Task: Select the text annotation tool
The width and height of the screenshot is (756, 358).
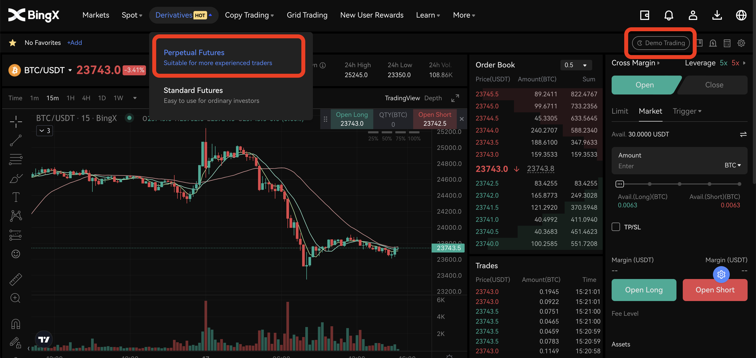Action: pyautogui.click(x=15, y=197)
